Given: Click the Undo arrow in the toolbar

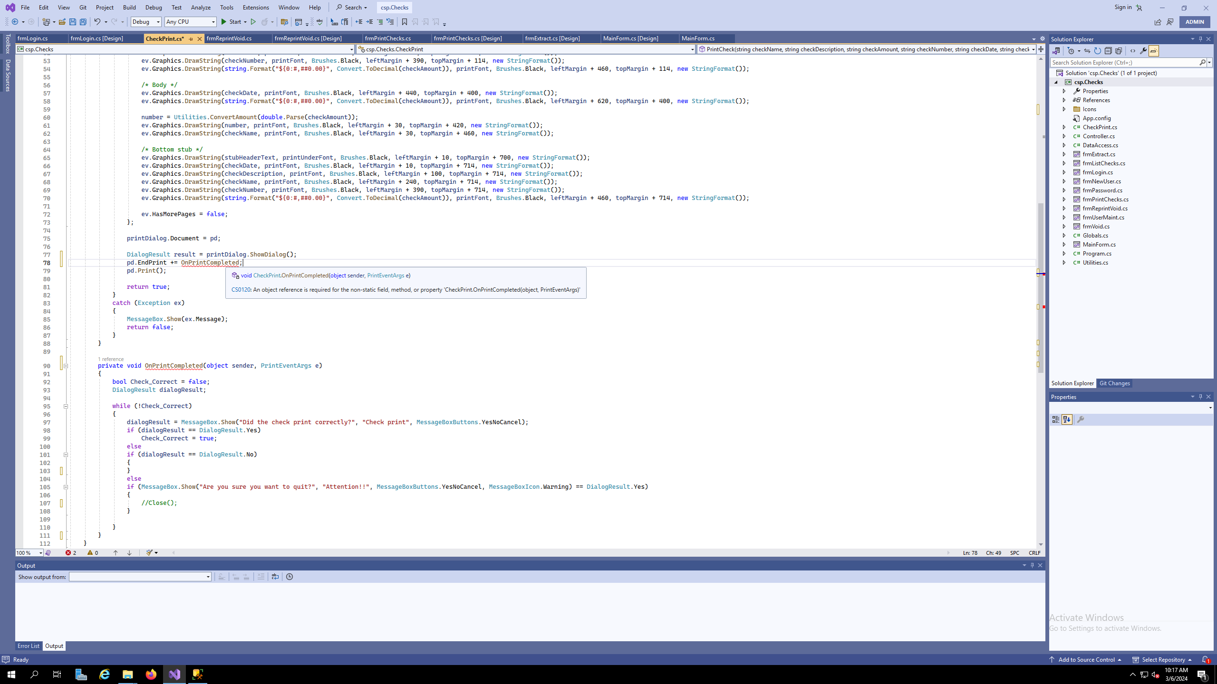Looking at the screenshot, I should coord(97,22).
